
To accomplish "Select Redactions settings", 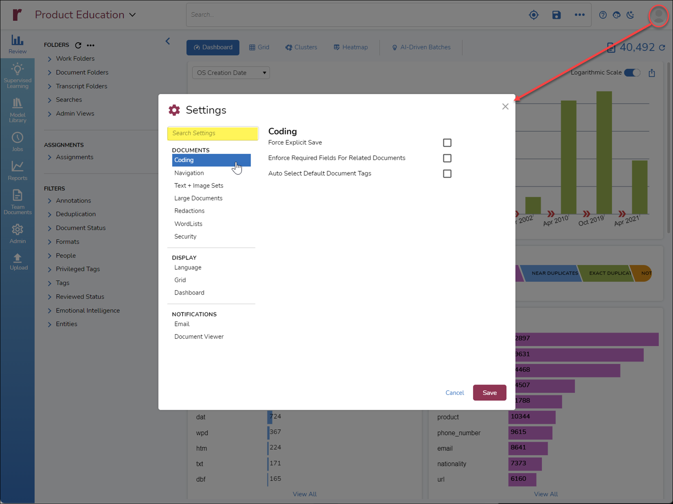I will (x=189, y=211).
